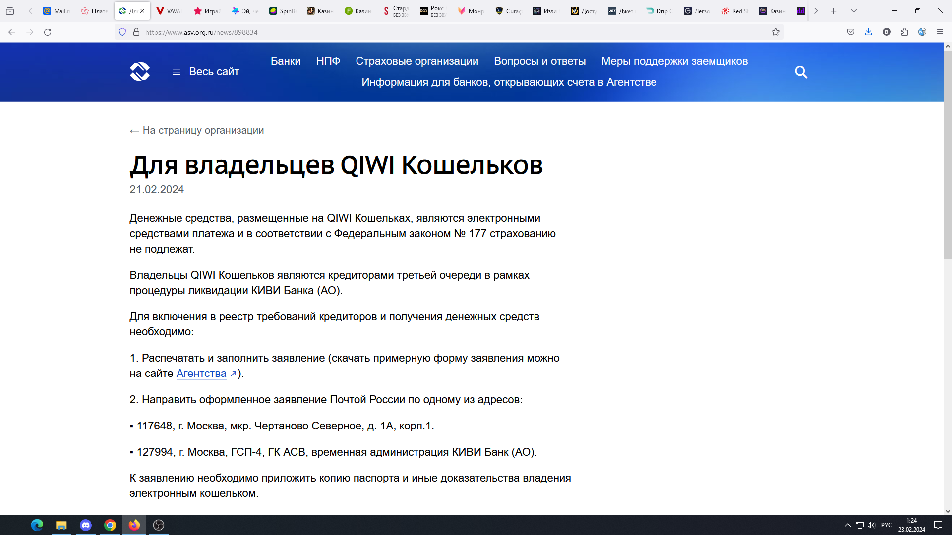Screen dimensions: 952x535
Task: Open site search with the magnifier icon
Action: (801, 72)
